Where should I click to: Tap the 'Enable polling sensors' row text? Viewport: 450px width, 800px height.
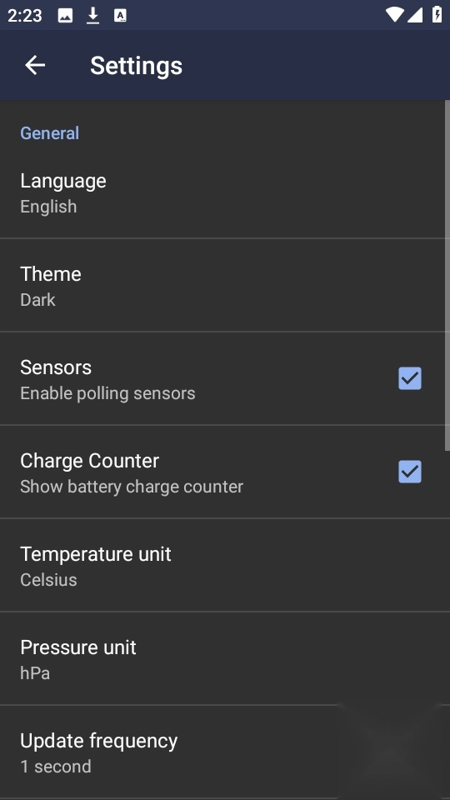coord(107,393)
